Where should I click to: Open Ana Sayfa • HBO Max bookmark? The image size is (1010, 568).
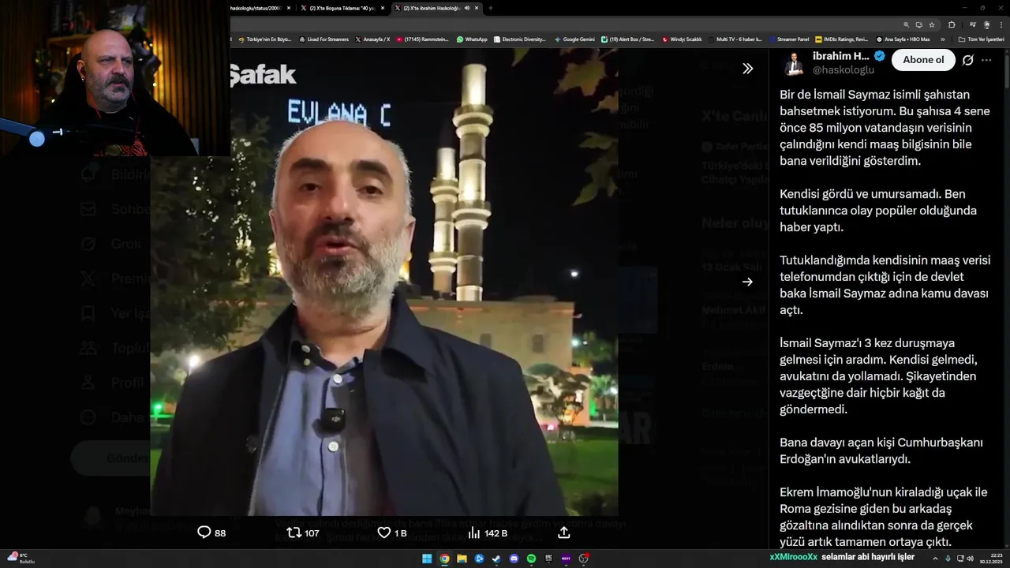click(x=903, y=39)
